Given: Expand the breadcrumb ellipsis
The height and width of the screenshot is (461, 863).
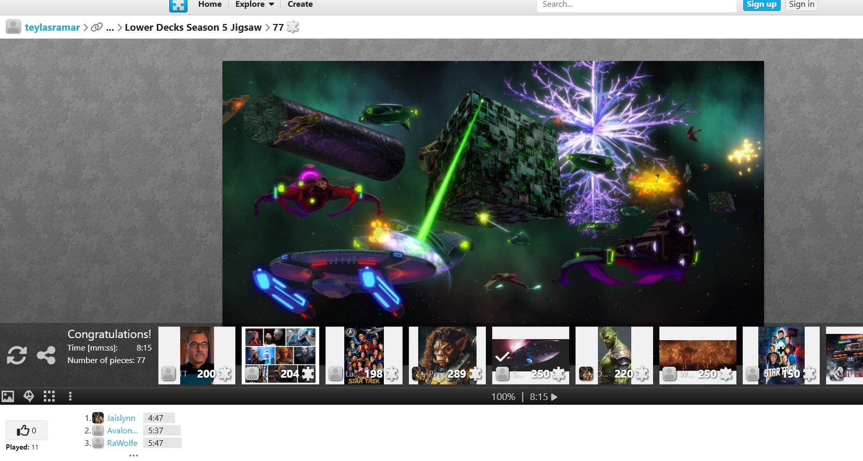Looking at the screenshot, I should tap(110, 28).
